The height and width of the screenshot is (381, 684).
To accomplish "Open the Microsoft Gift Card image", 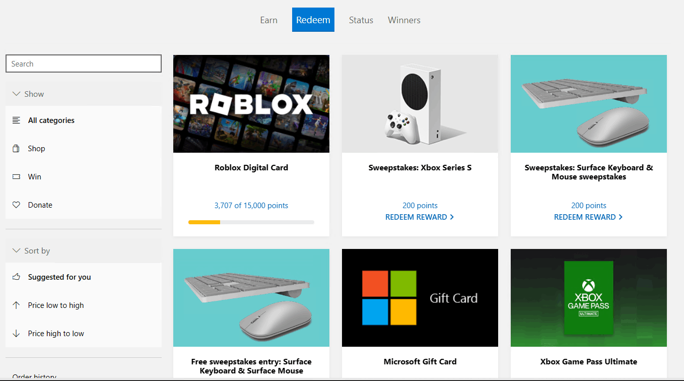I will (420, 298).
